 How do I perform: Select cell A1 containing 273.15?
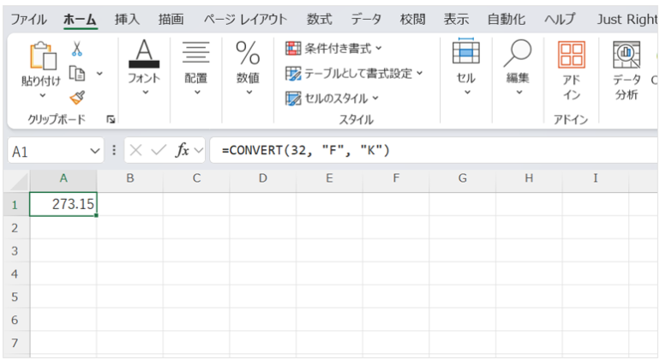tap(63, 204)
